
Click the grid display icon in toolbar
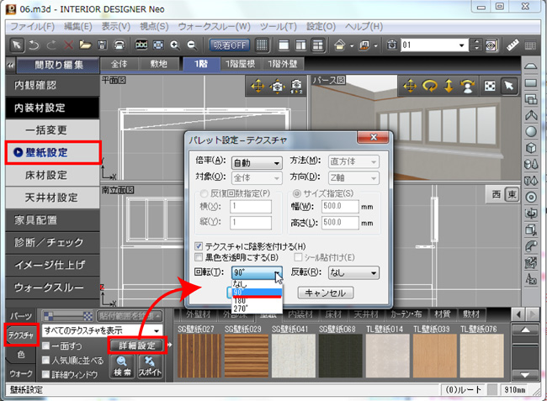[263, 44]
